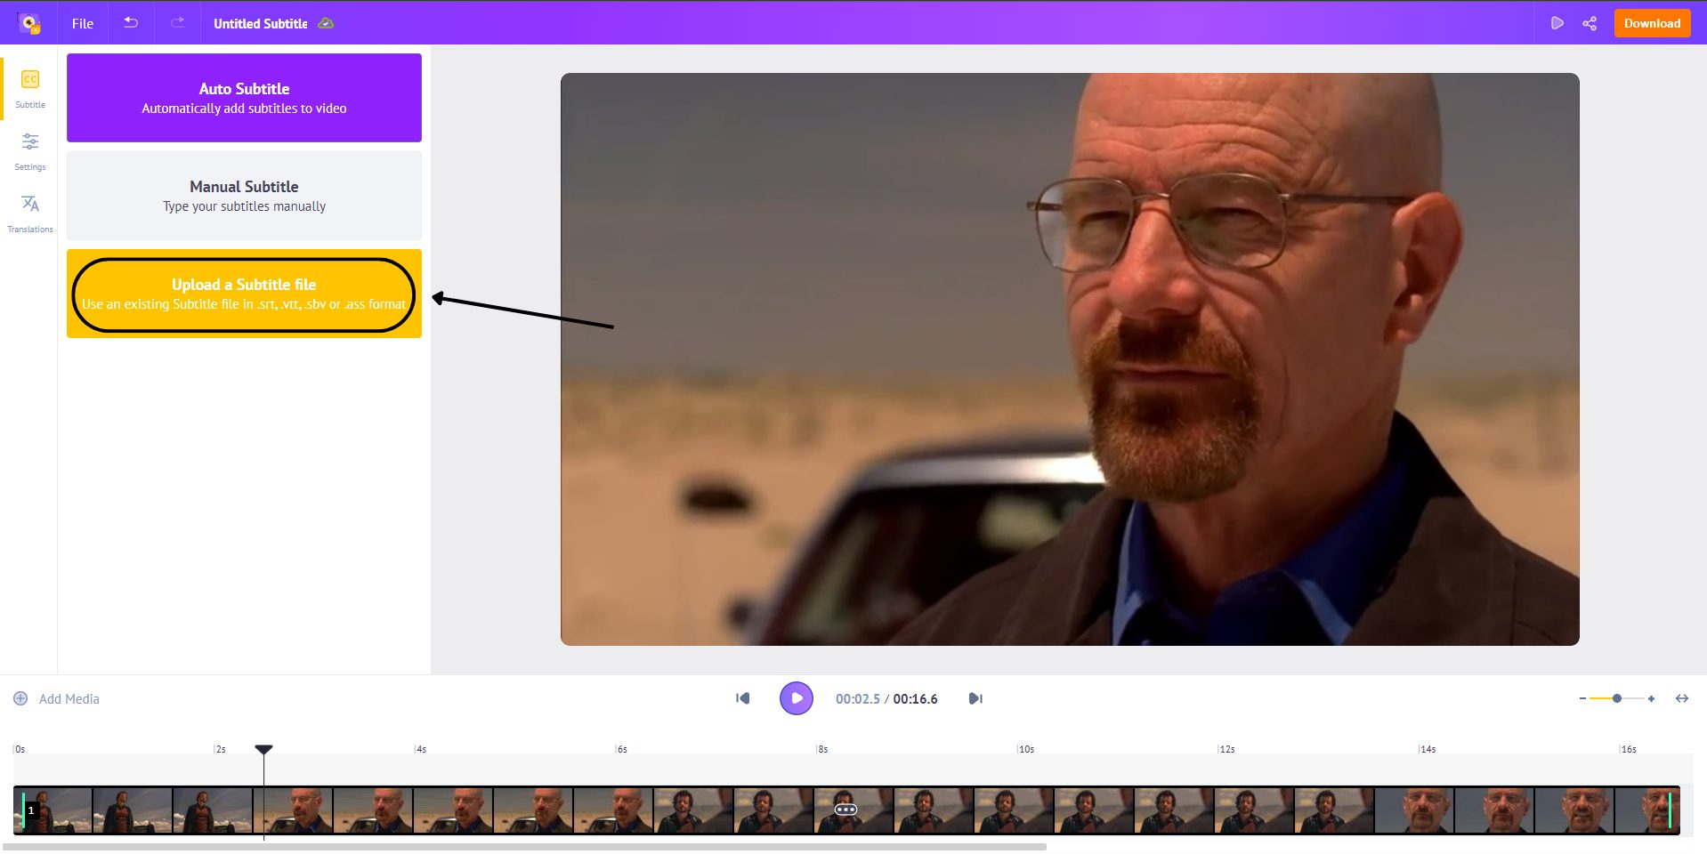Image resolution: width=1707 pixels, height=854 pixels.
Task: Click the 12s mark on timeline ruler
Action: coord(1226,749)
